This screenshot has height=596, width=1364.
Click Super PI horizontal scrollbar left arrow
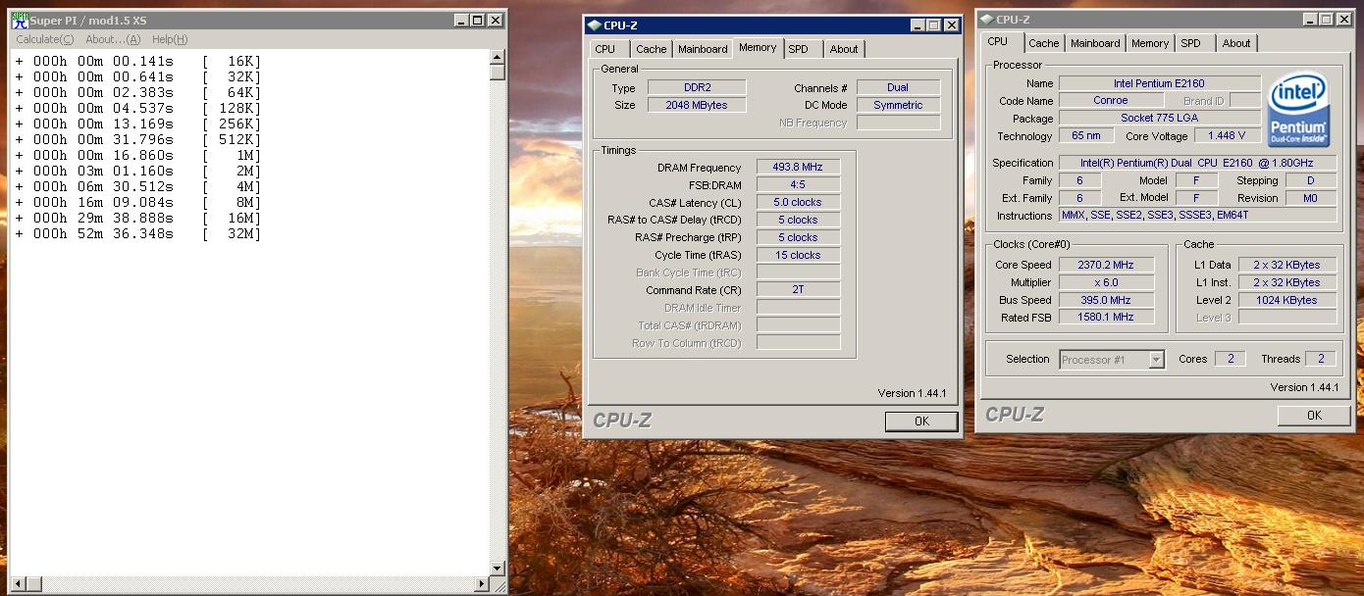coord(18,584)
